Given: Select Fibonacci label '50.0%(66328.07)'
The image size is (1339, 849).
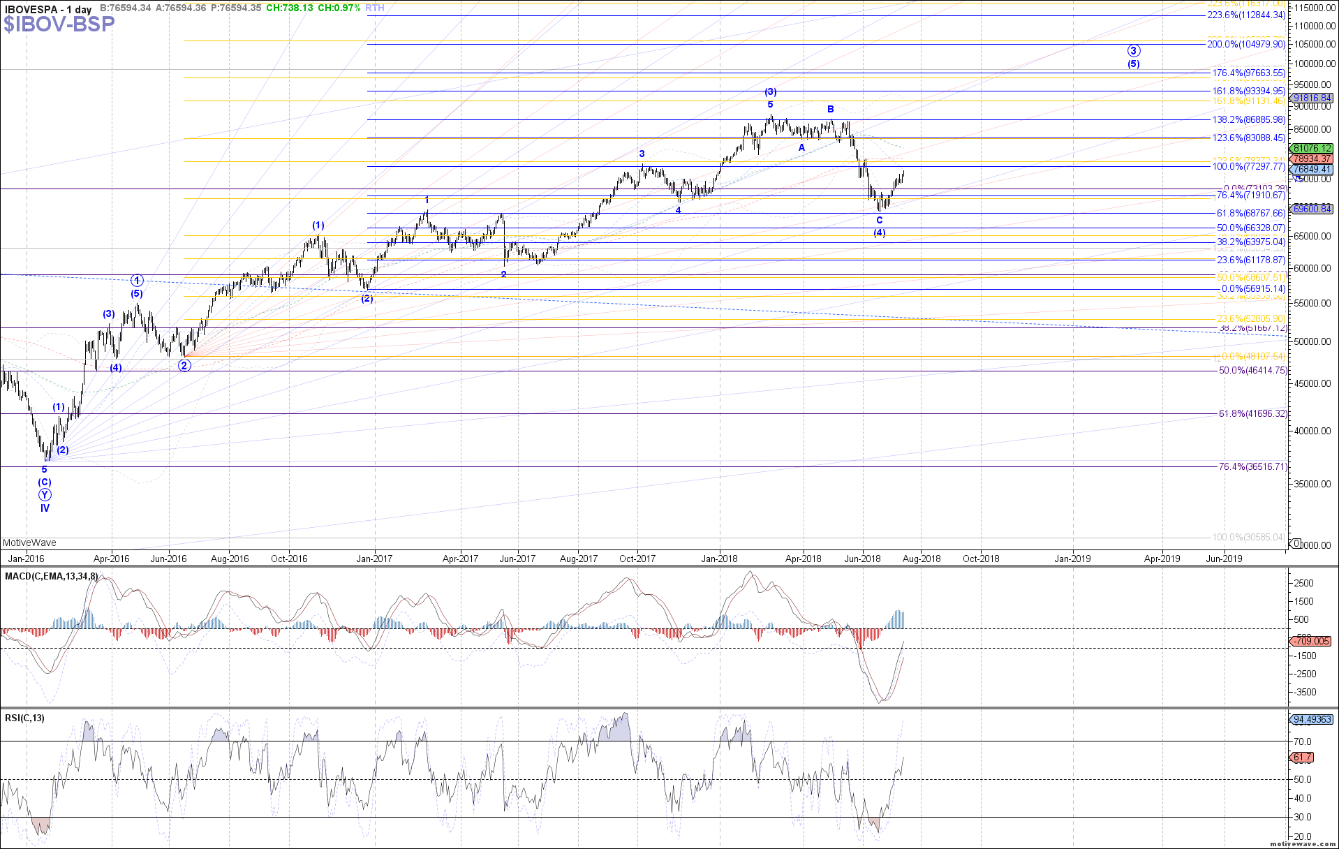Looking at the screenshot, I should [1251, 228].
